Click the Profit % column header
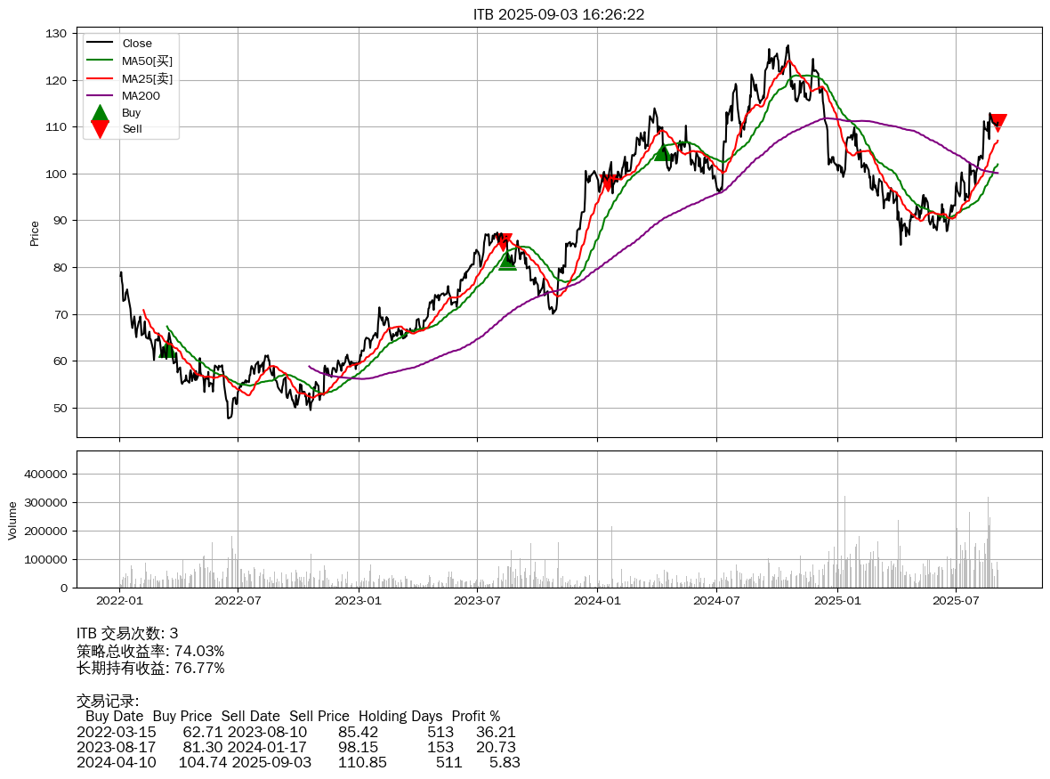 tap(475, 717)
